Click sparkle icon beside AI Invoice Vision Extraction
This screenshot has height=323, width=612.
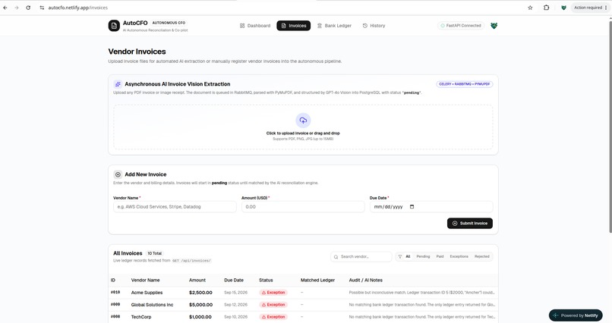click(118, 84)
